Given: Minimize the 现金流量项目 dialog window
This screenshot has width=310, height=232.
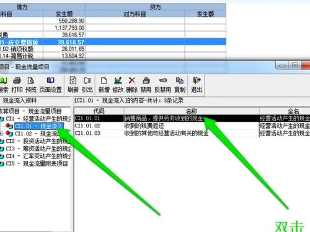Looking at the screenshot, I should (283, 66).
